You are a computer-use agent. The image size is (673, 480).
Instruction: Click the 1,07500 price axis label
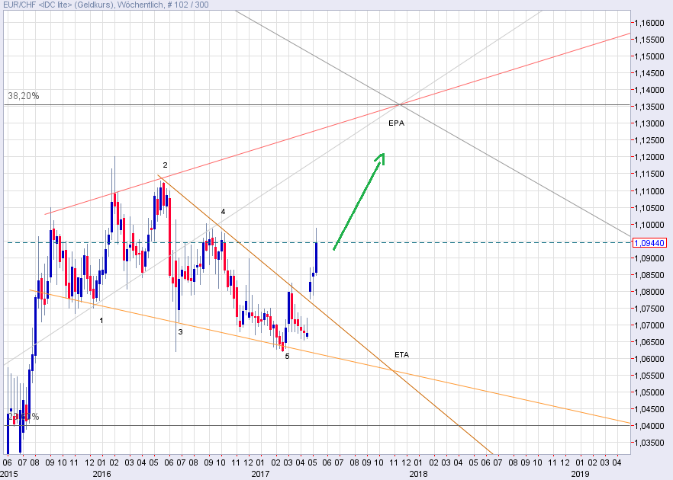tap(649, 309)
